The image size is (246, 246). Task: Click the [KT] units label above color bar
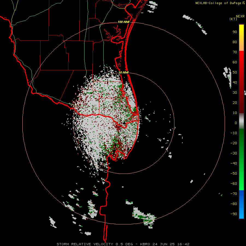[233, 19]
